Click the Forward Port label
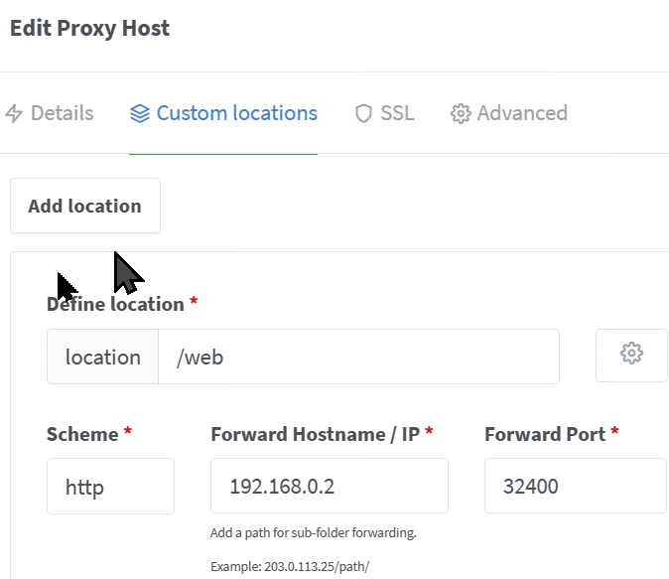 point(545,434)
